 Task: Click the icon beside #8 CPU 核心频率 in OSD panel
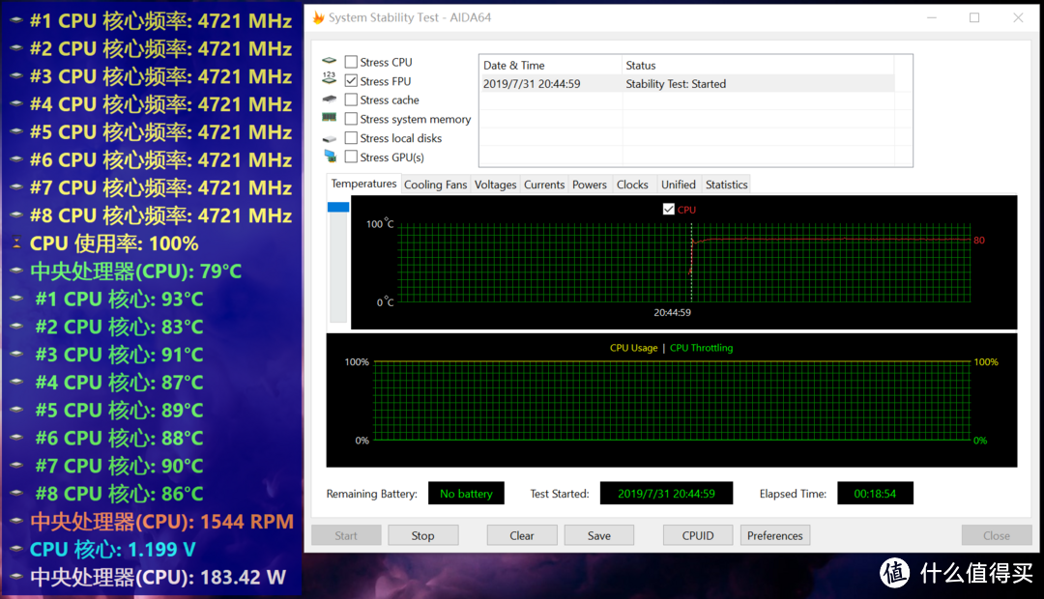[16, 215]
